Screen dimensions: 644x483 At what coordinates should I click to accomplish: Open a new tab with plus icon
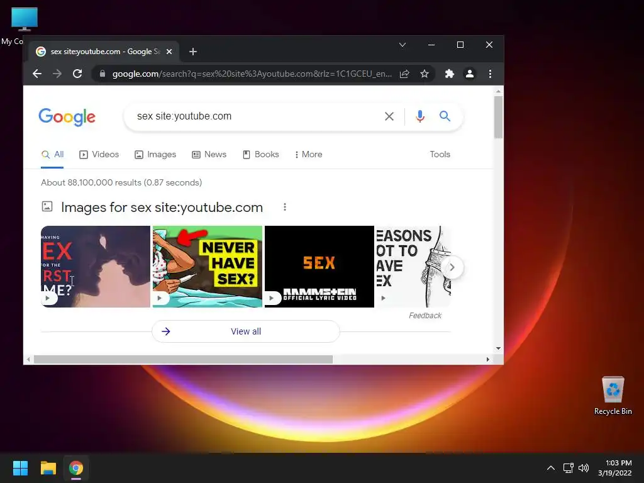pyautogui.click(x=193, y=52)
